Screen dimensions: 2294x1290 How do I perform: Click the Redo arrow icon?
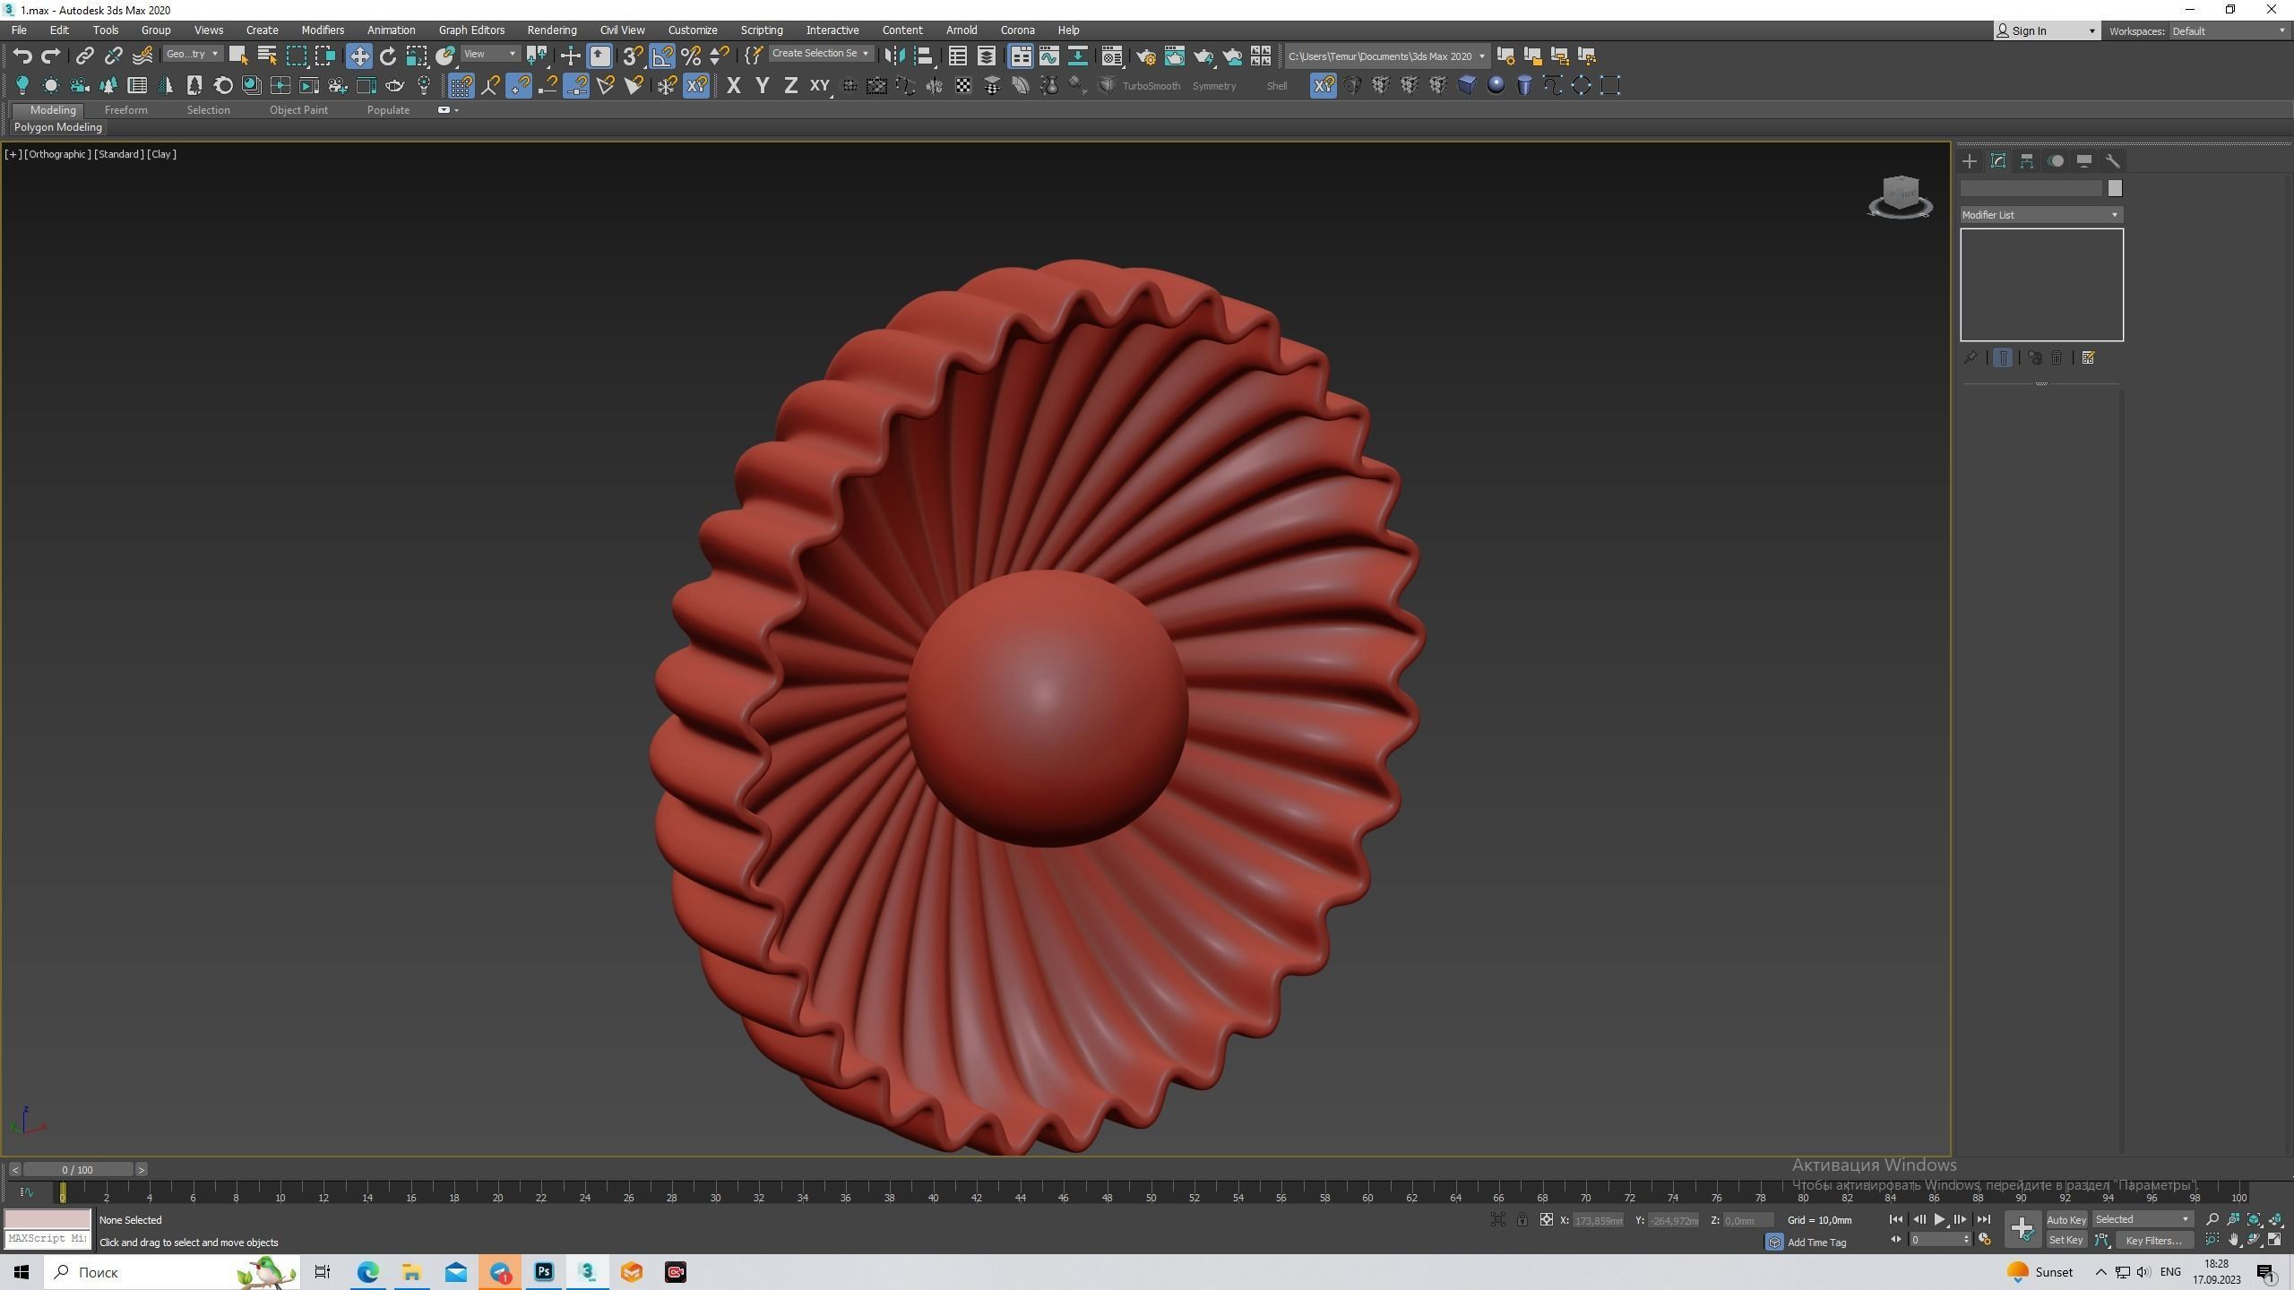(51, 56)
